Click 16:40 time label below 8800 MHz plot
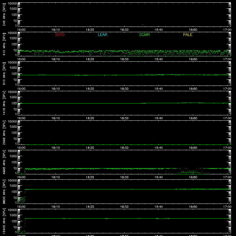Screen dimensions: 236x236 (x=159, y=207)
